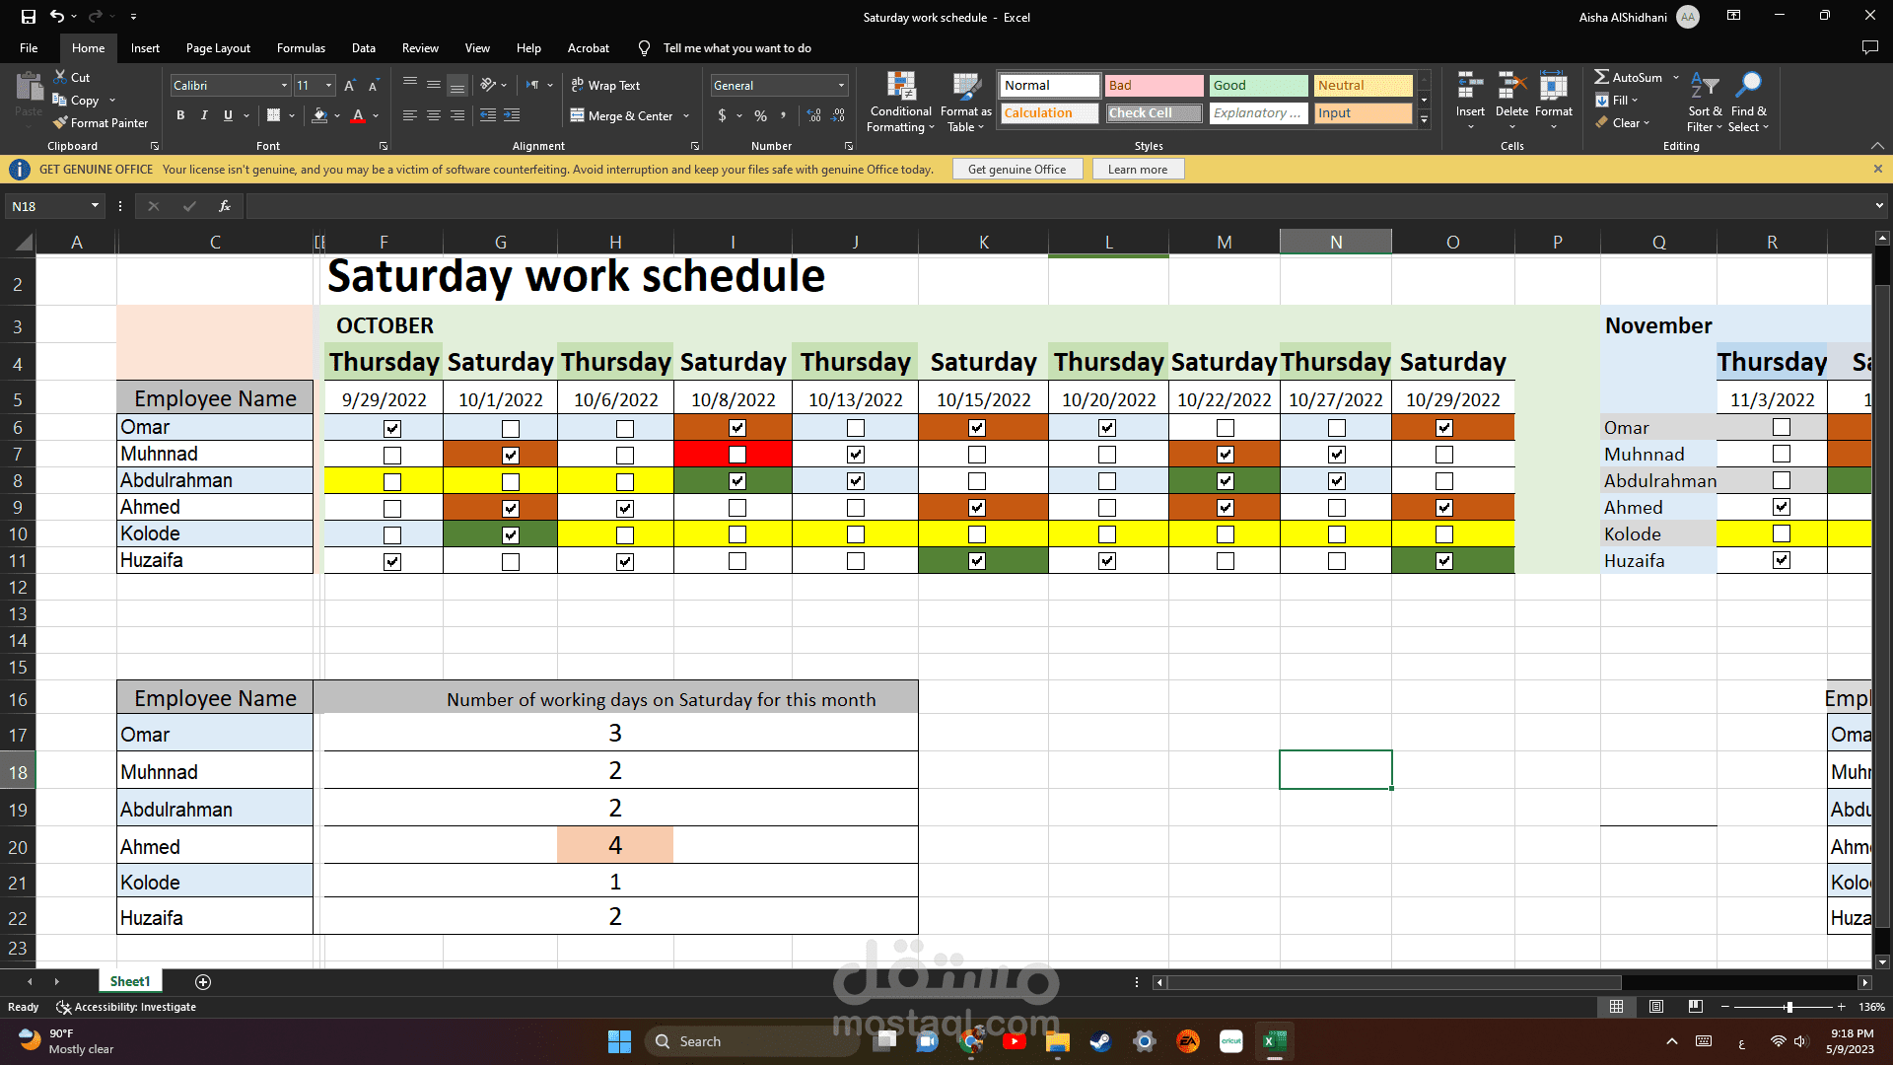The image size is (1893, 1065).
Task: Click the Insert cells icon
Action: [1470, 87]
